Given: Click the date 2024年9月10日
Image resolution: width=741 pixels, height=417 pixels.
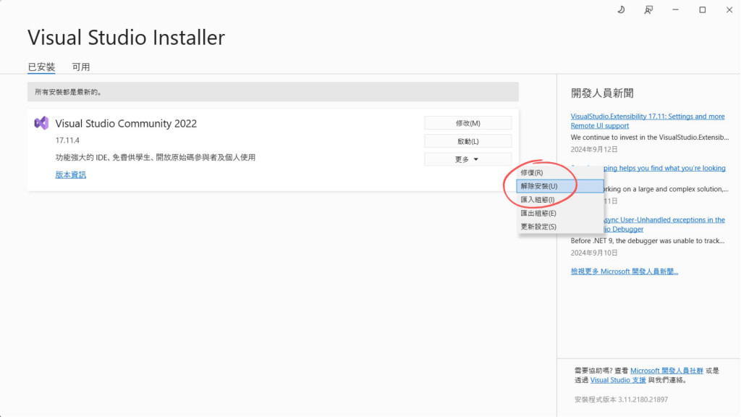Looking at the screenshot, I should 594,253.
